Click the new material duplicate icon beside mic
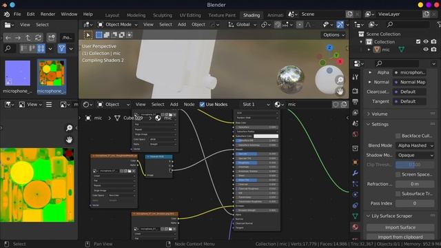Viewport: 441px width, 248px height. pyautogui.click(x=344, y=105)
